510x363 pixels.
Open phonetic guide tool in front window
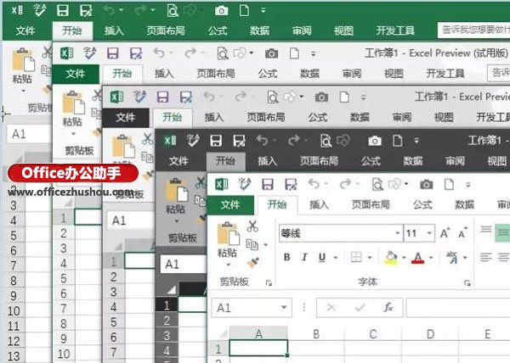click(452, 257)
